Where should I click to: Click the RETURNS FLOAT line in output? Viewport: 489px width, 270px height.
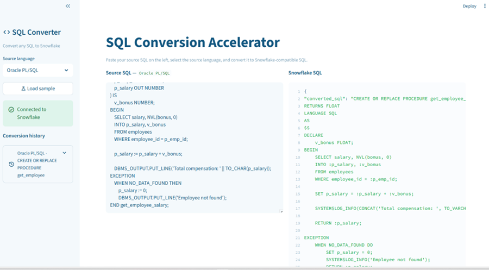pos(322,106)
